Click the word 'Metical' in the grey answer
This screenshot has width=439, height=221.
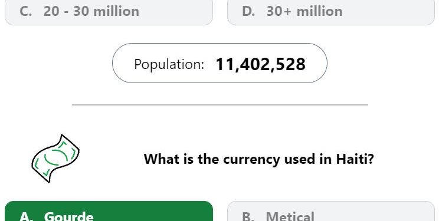[x=290, y=216]
